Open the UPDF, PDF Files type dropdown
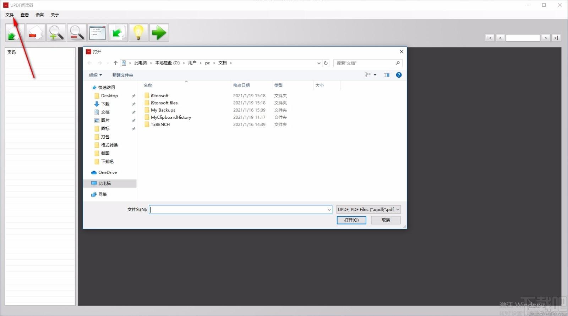The height and width of the screenshot is (316, 568). click(x=368, y=210)
